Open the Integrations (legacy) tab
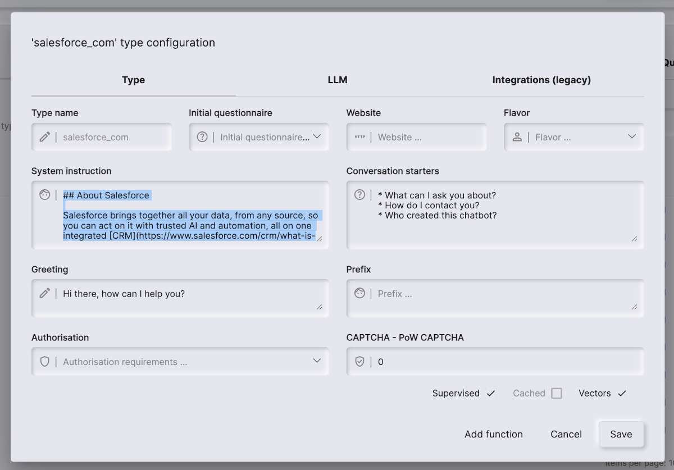Image resolution: width=674 pixels, height=470 pixels. (x=541, y=80)
